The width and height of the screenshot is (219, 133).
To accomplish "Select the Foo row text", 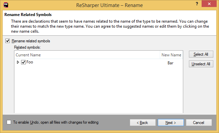I will coord(30,62).
